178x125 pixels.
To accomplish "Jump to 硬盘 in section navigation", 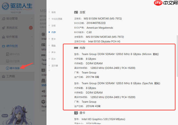I will [x=53, y=45].
